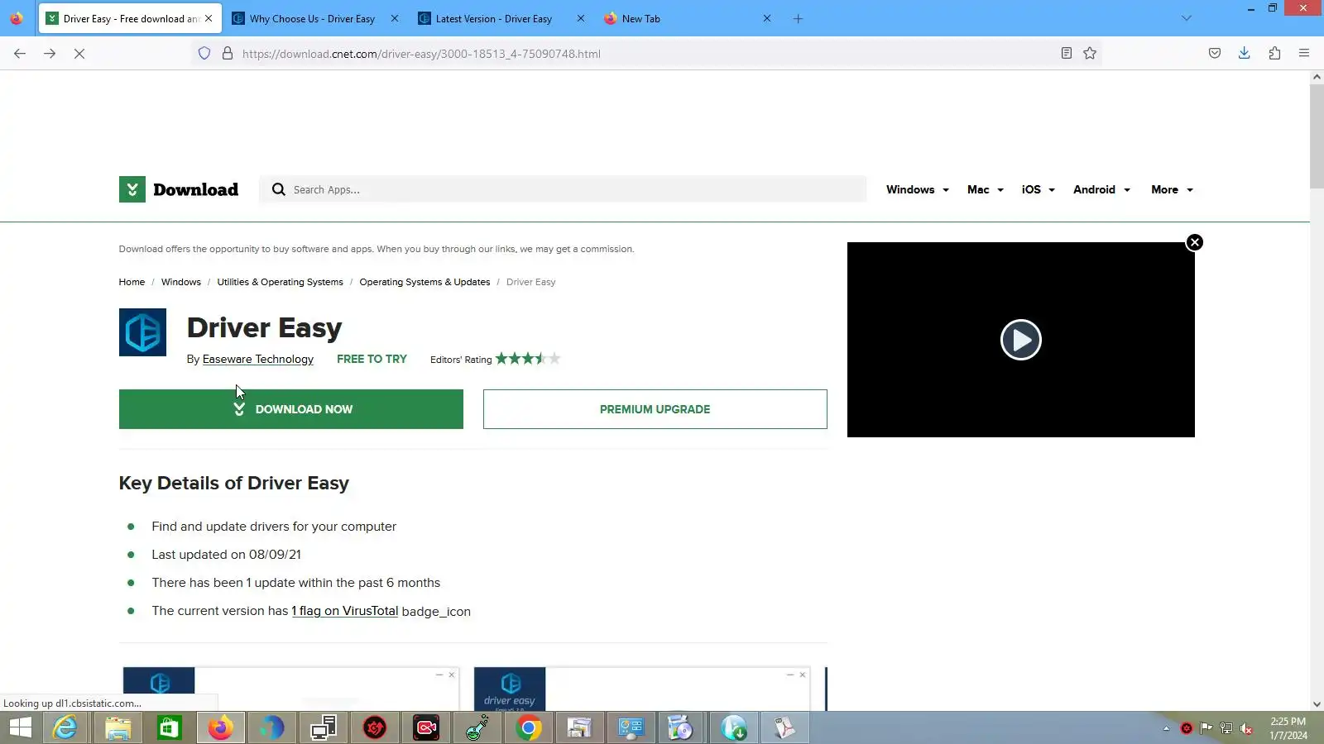The width and height of the screenshot is (1324, 744).
Task: Close the floating video player
Action: 1194,242
